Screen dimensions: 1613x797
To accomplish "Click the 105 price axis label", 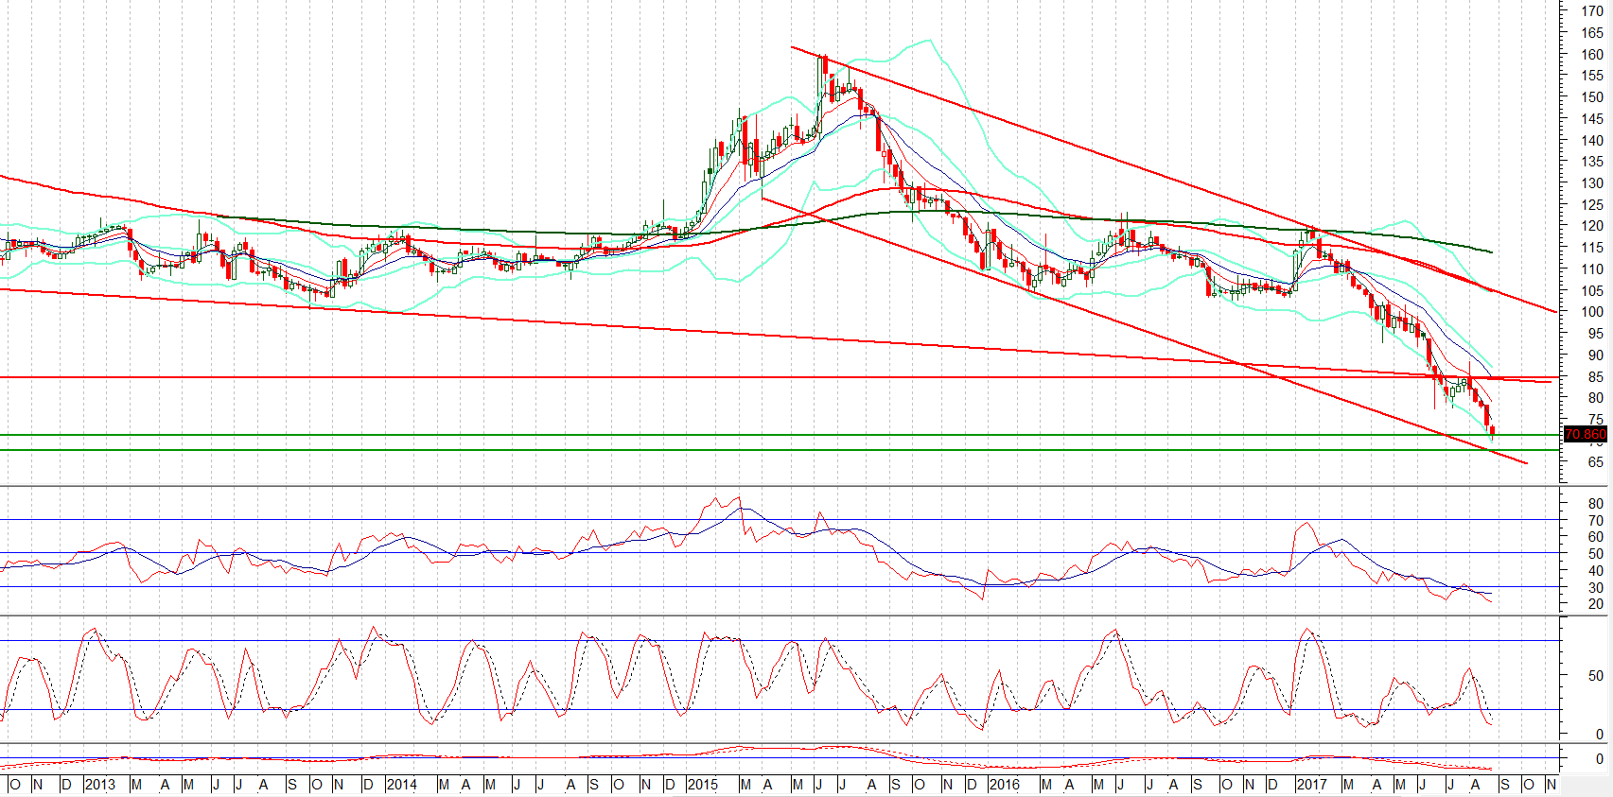I will pyautogui.click(x=1592, y=291).
